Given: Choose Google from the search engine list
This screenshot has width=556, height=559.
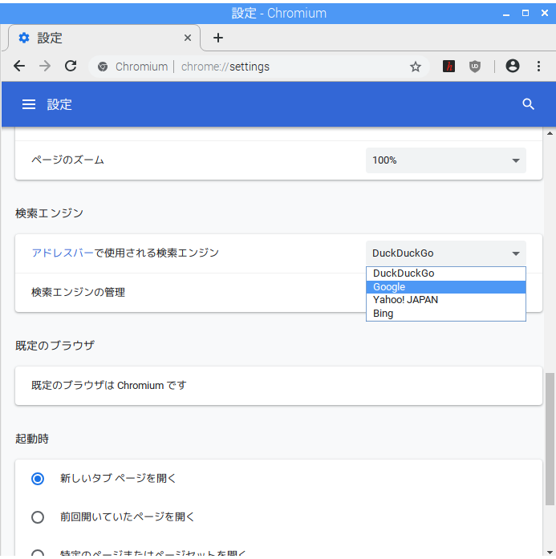Looking at the screenshot, I should (445, 287).
